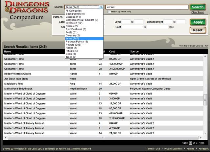Image resolution: width=210 pixels, height=152 pixels.
Task: Click the Clear Form link
Action: click(198, 12)
